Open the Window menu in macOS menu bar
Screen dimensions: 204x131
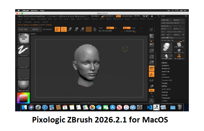click(34, 10)
